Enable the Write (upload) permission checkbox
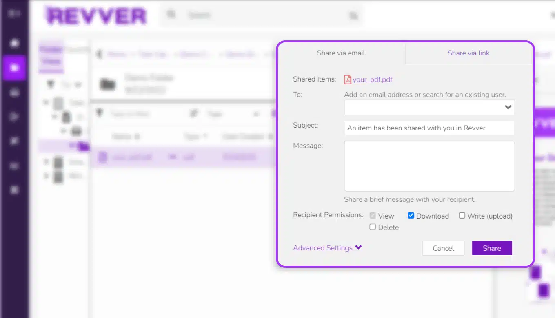This screenshot has width=555, height=318. (x=462, y=216)
